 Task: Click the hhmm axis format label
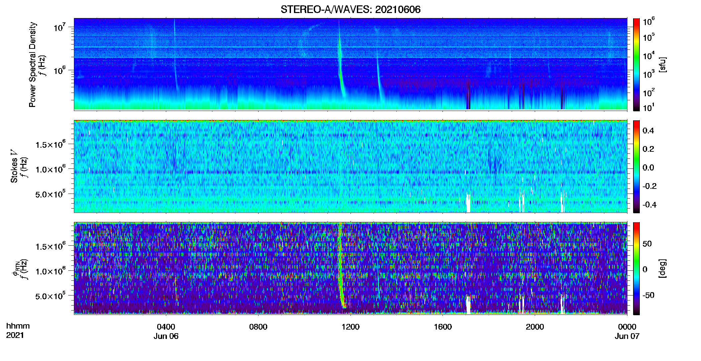click(x=18, y=326)
